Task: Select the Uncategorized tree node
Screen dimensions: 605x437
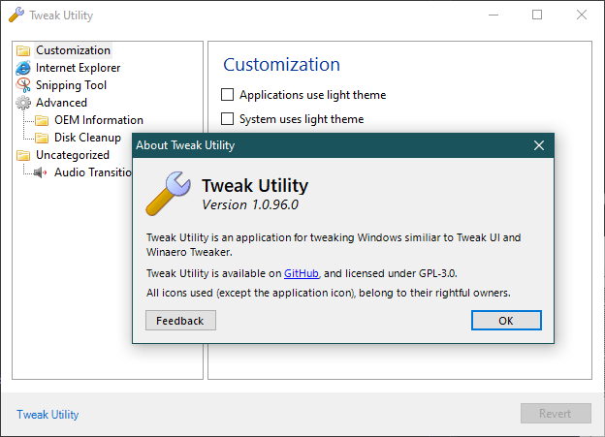Action: coord(73,155)
